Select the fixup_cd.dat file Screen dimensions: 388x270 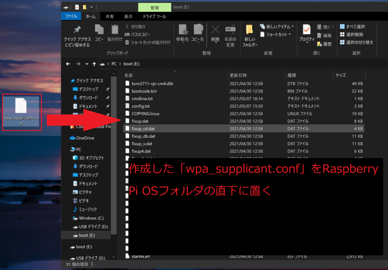244,129
